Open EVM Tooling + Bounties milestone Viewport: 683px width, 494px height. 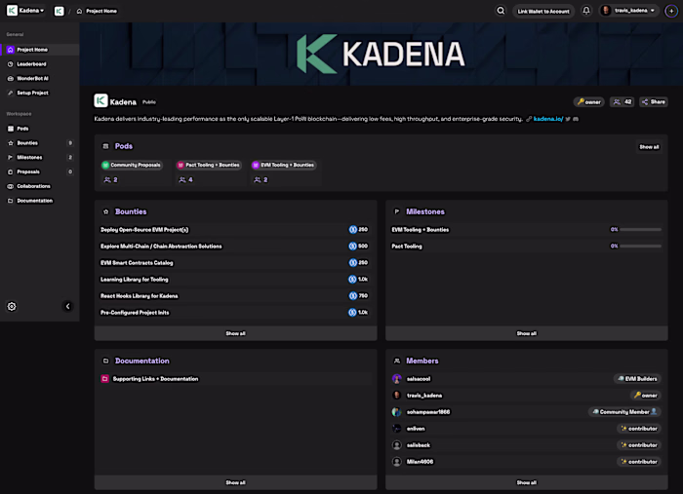pyautogui.click(x=527, y=230)
